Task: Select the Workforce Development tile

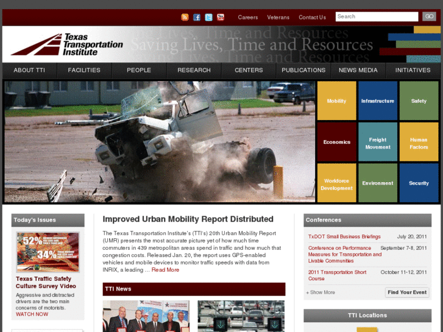Action: coord(336,183)
